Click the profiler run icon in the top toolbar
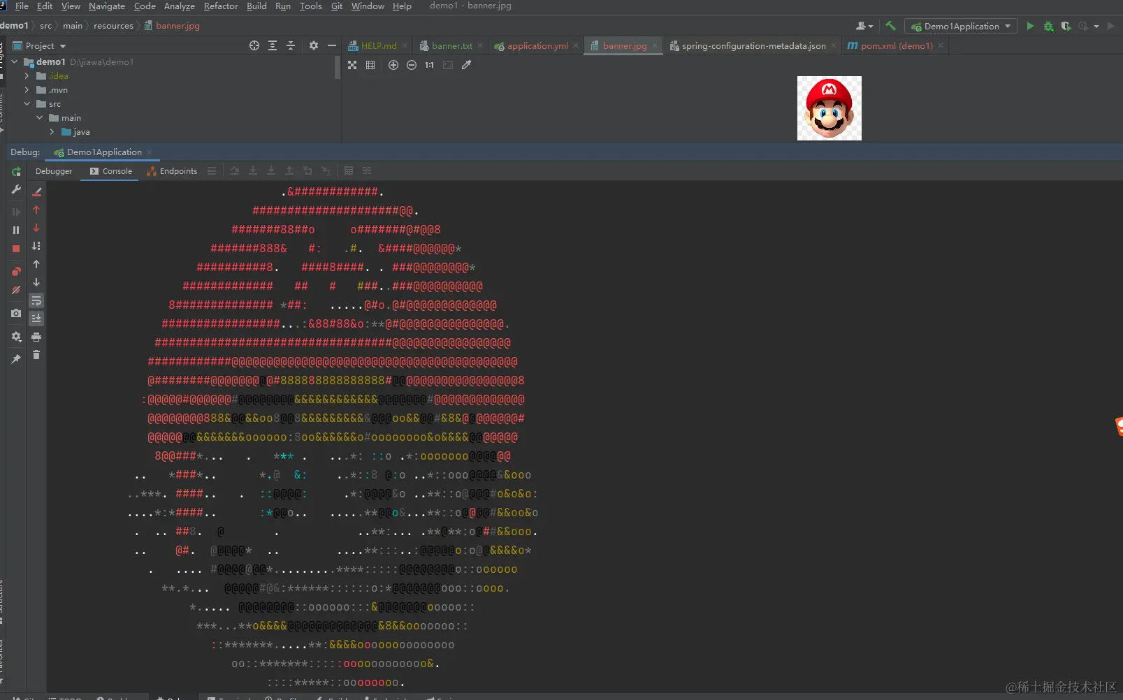The width and height of the screenshot is (1123, 700). tap(1083, 26)
